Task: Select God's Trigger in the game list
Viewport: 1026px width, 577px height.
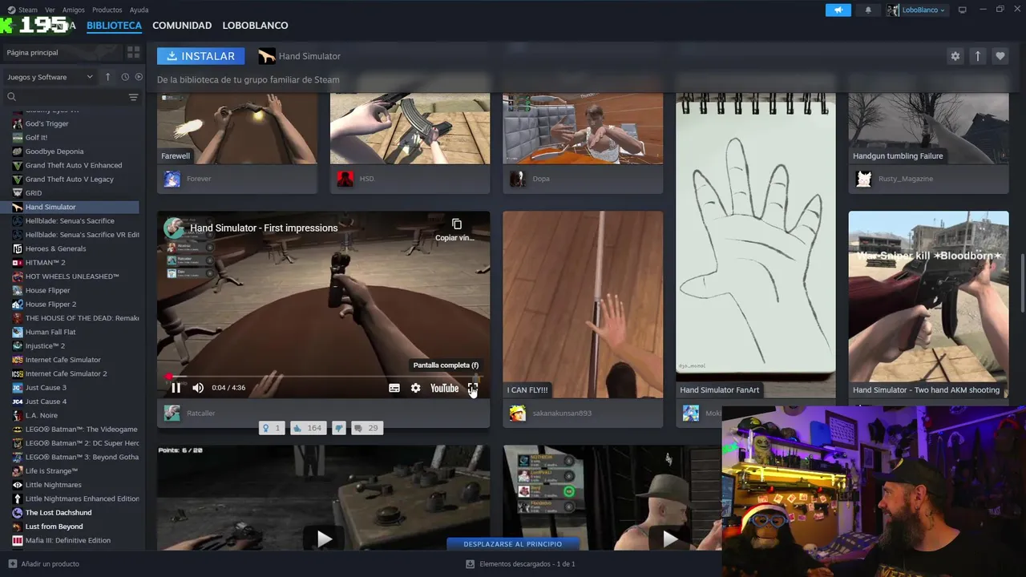Action: [46, 123]
